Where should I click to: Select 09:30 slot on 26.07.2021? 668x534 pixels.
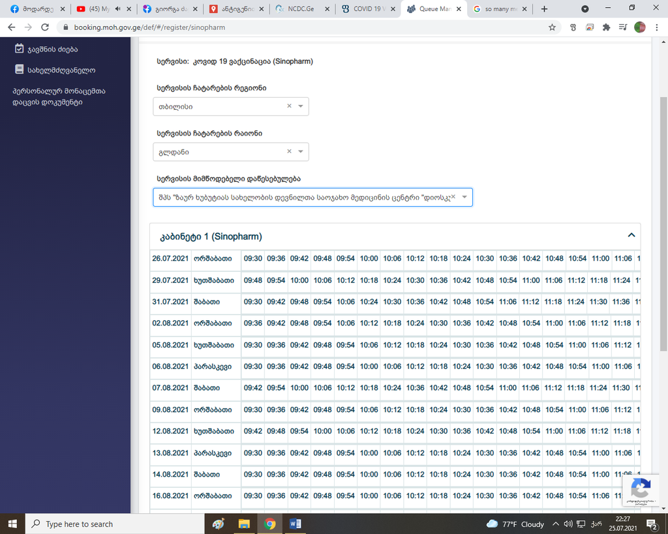click(x=253, y=258)
